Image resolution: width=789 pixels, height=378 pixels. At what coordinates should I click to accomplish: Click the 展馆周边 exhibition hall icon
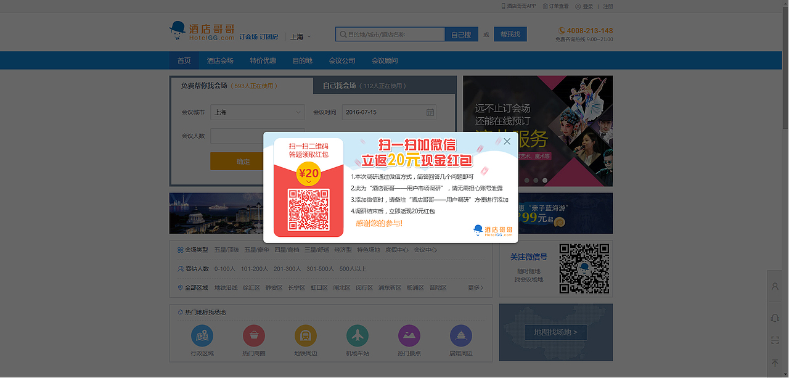tap(461, 336)
